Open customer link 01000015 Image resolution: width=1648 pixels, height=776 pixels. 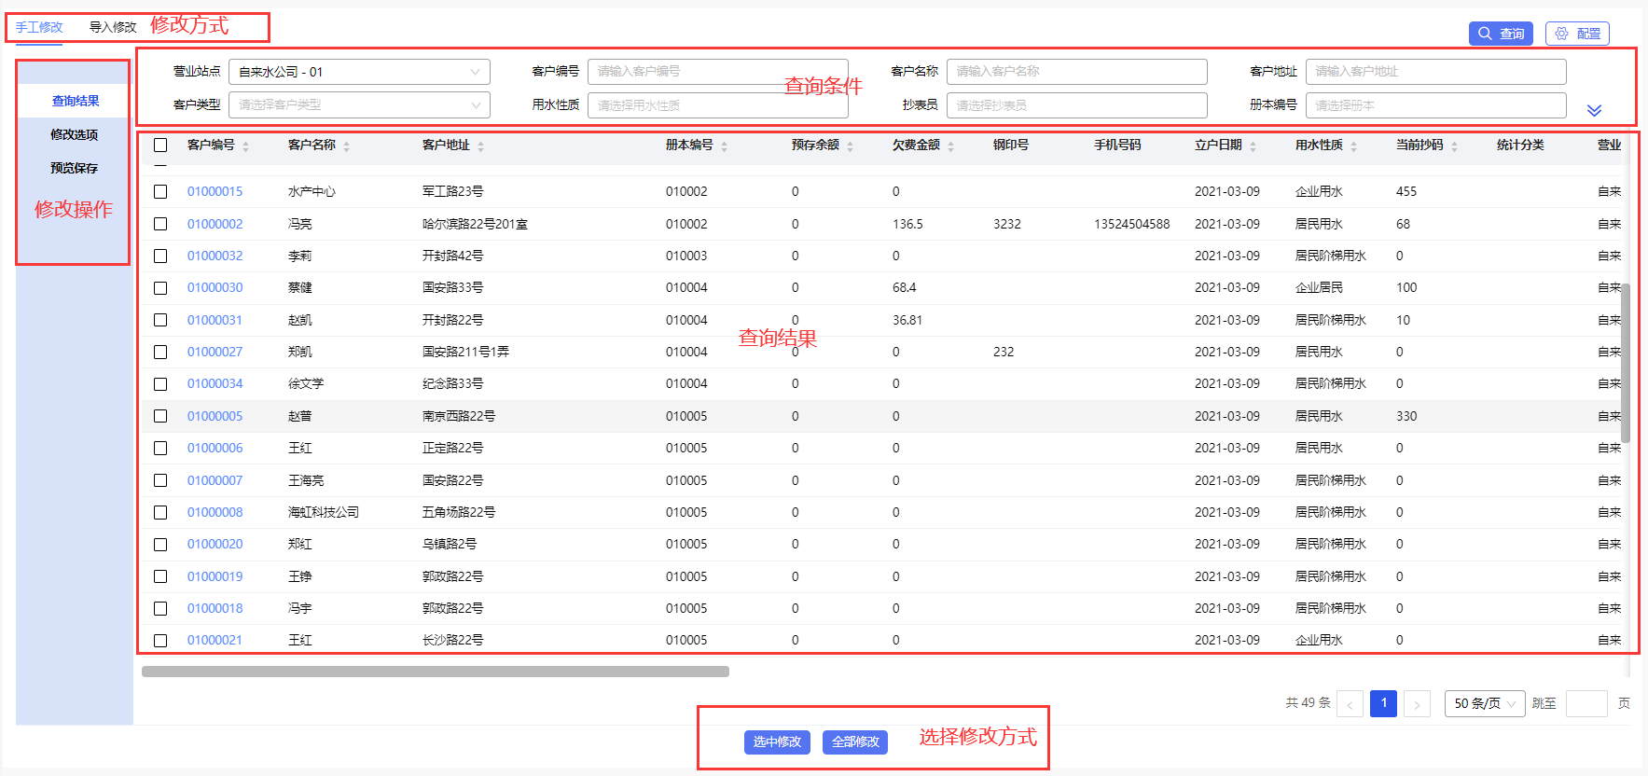[x=215, y=192]
